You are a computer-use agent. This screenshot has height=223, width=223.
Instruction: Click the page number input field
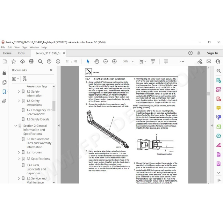67,61
